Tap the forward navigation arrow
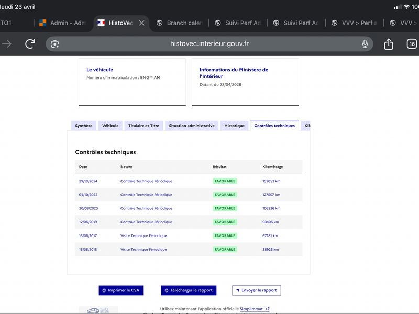Screen dimensions: 419x314 (7, 44)
